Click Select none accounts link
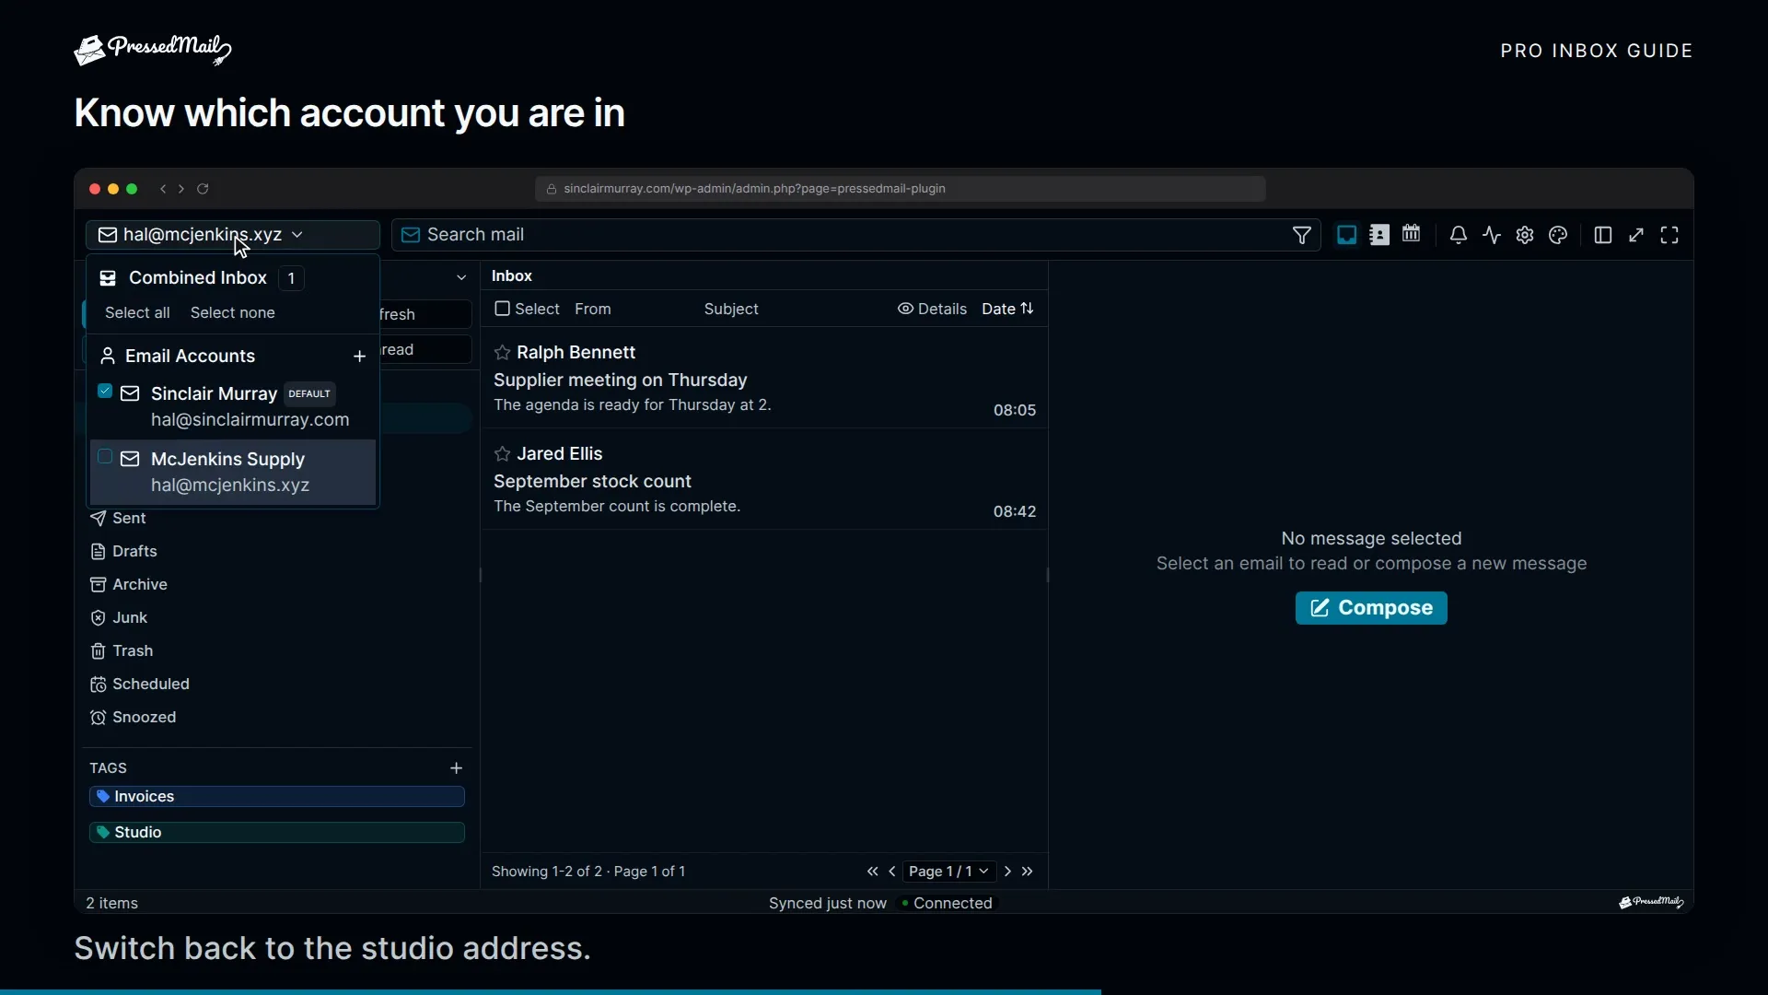Image resolution: width=1768 pixels, height=995 pixels. click(232, 313)
